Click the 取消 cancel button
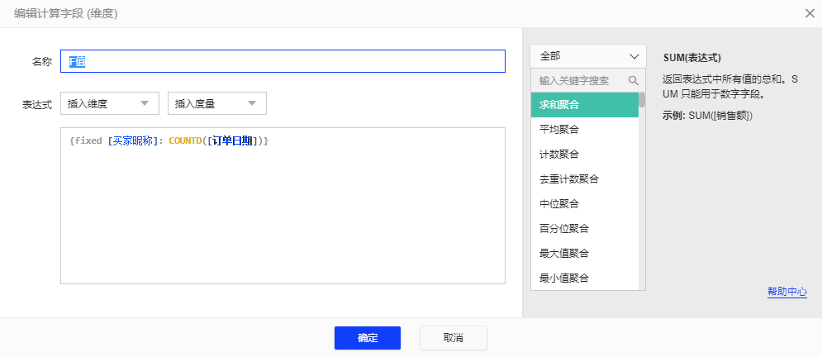822x357 pixels. point(453,338)
